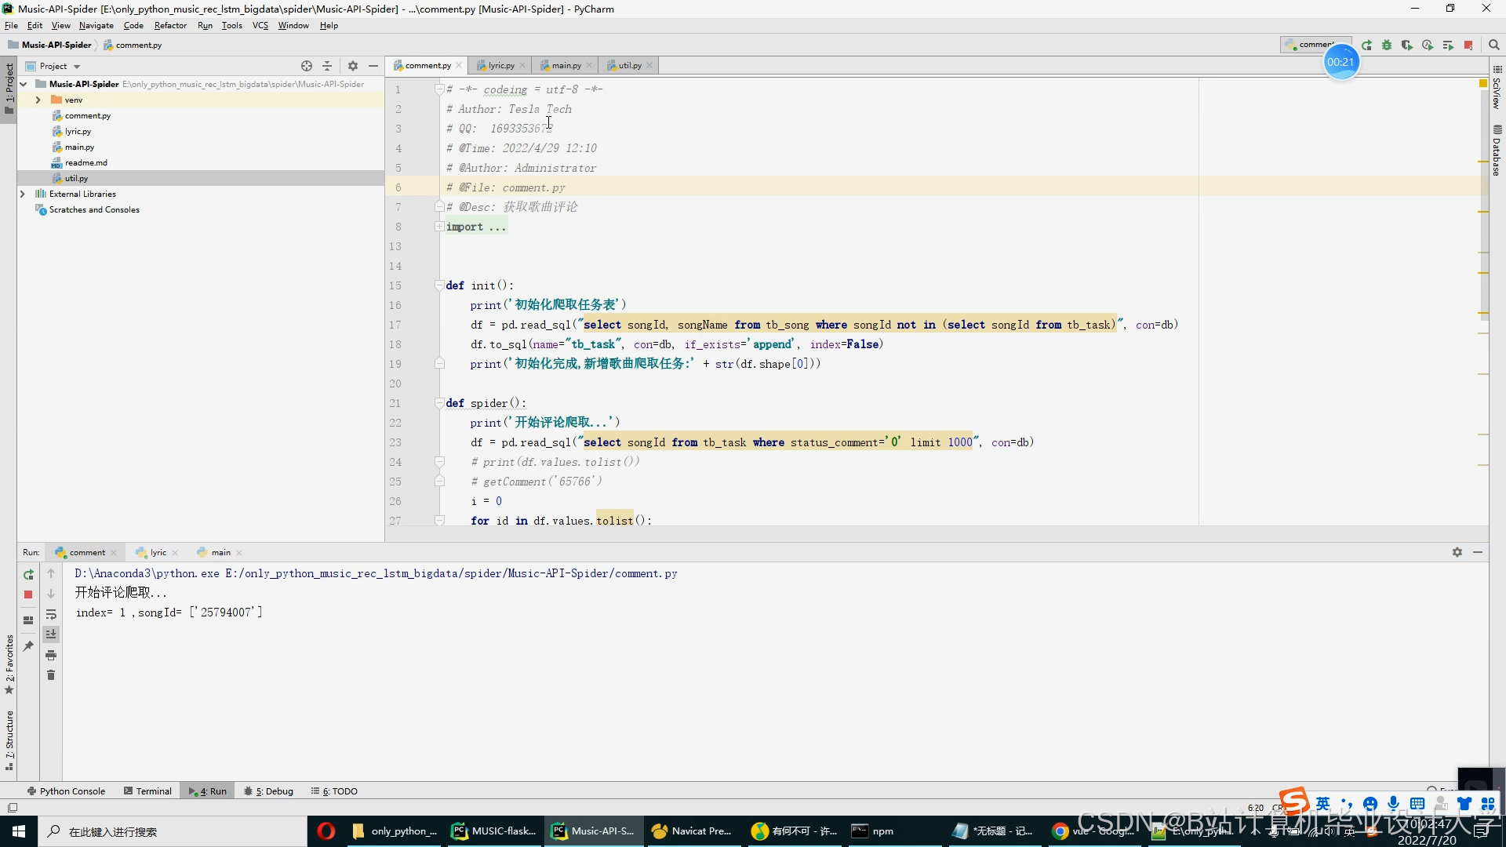Run comment with Coverage icon
The height and width of the screenshot is (847, 1506).
coord(1407,45)
